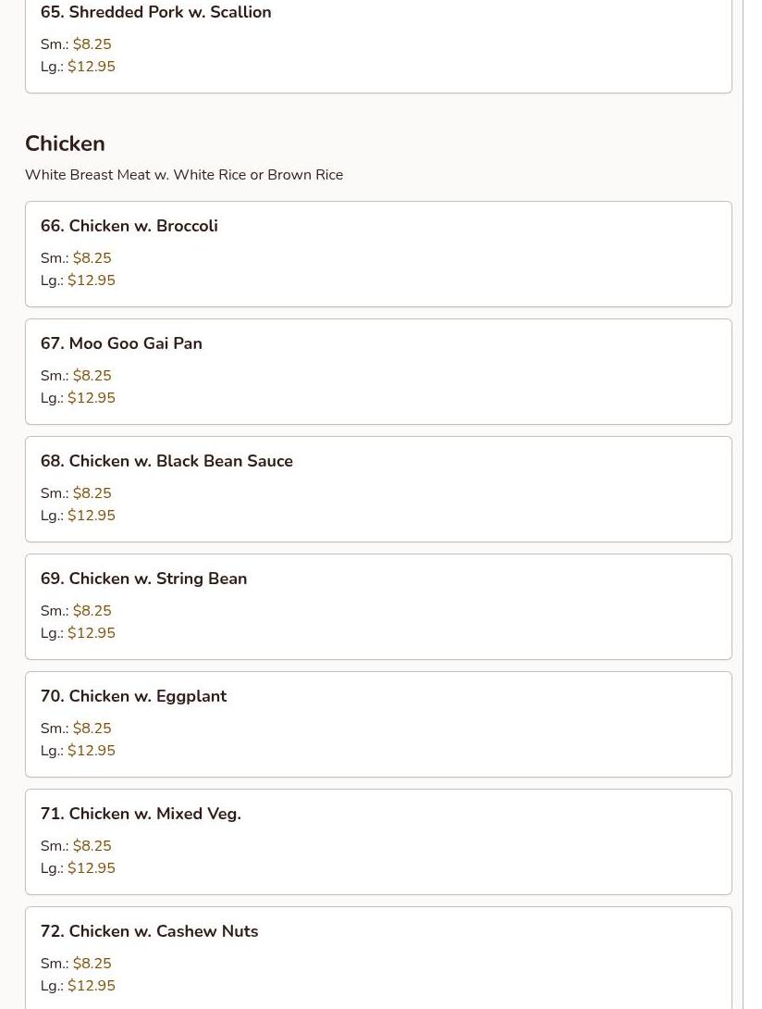Select Chicken w. String Bean item
This screenshot has height=1009, width=762.
(x=378, y=607)
